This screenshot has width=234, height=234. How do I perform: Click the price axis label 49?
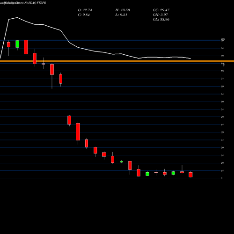222,117
